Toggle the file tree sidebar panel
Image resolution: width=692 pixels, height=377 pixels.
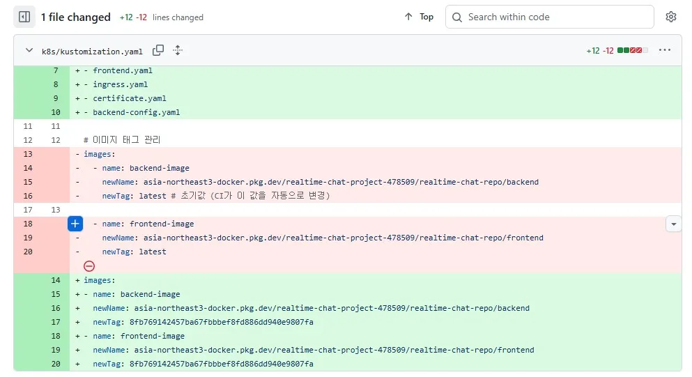click(24, 17)
